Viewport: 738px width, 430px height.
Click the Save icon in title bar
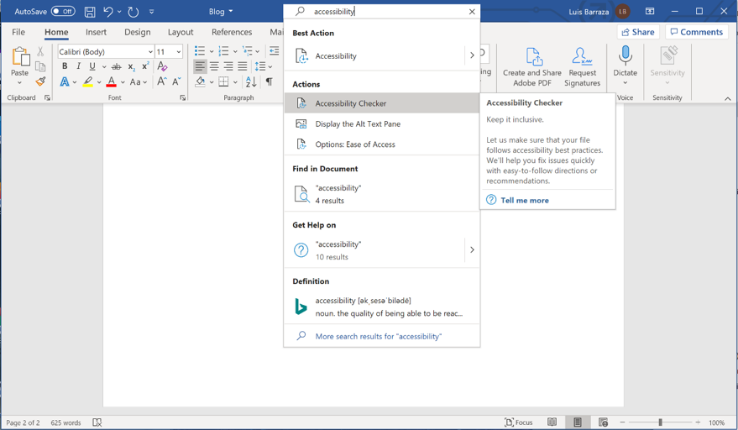pos(90,12)
